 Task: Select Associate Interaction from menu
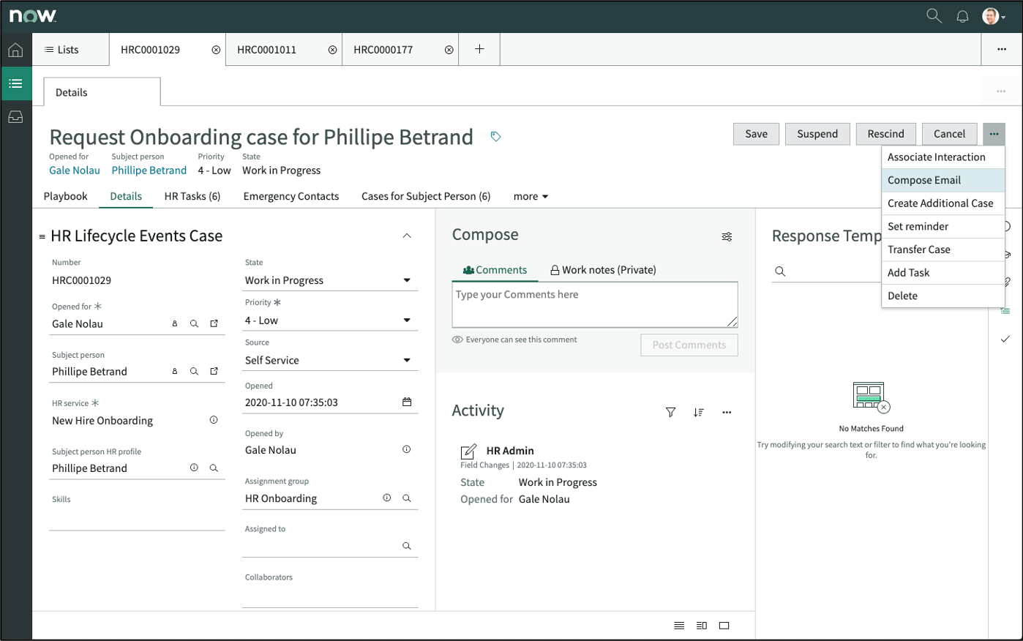[x=943, y=157]
